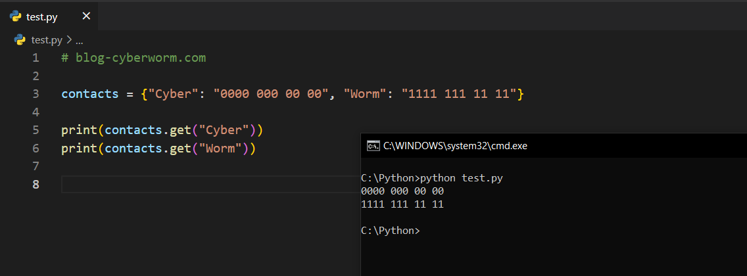Click the breadcrumb chevron separator
747x276 pixels.
coord(69,39)
